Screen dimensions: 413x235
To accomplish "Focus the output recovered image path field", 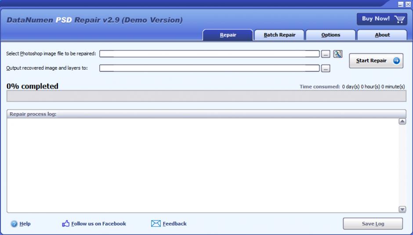I will [x=210, y=68].
